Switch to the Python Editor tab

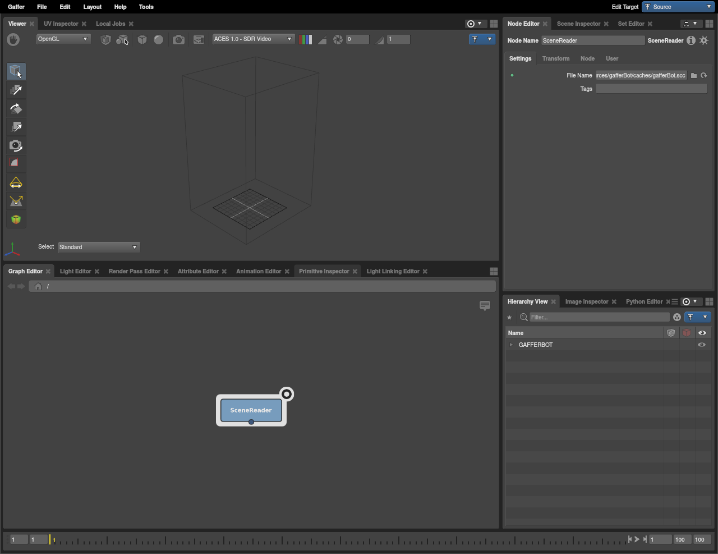pyautogui.click(x=645, y=301)
